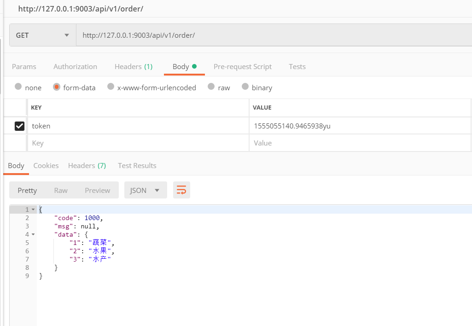
Task: Select Preview response view
Action: pos(98,190)
